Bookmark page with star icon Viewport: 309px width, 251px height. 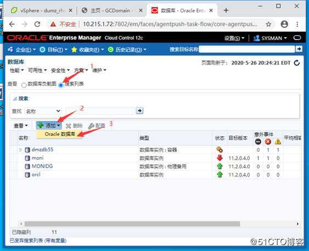(268, 24)
